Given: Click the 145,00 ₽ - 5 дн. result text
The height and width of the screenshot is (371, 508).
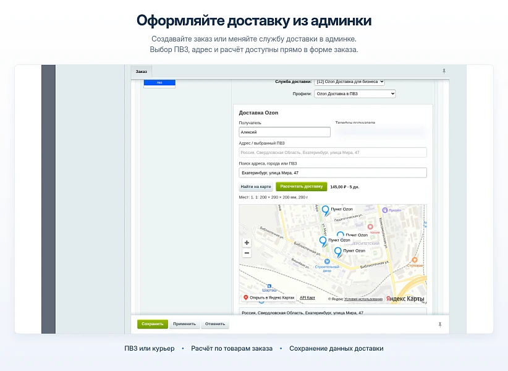Looking at the screenshot, I should pos(345,187).
